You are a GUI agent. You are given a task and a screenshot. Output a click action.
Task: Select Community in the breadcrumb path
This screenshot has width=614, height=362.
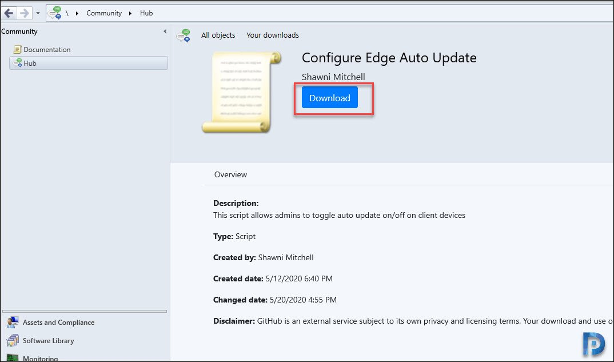(x=104, y=13)
